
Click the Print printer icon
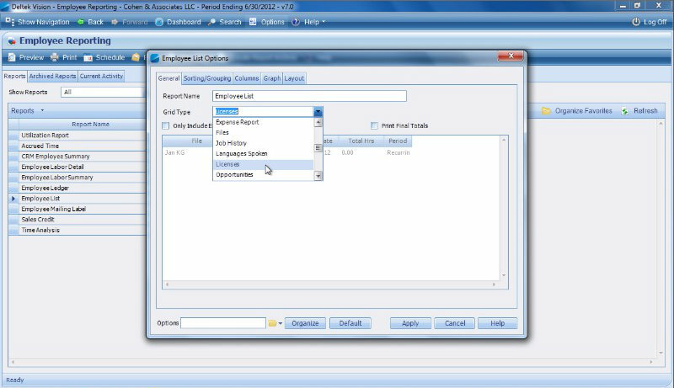[55, 58]
